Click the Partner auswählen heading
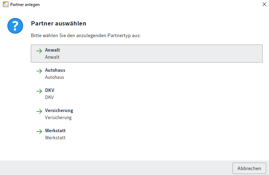The width and height of the screenshot is (269, 175). [58, 24]
